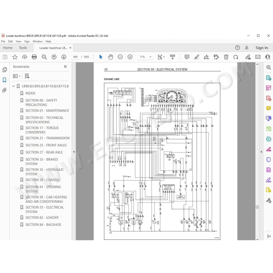Collapse the LB90.B/LB95.B/LB110.B/LB115.B bookmark tree

click(x=13, y=86)
